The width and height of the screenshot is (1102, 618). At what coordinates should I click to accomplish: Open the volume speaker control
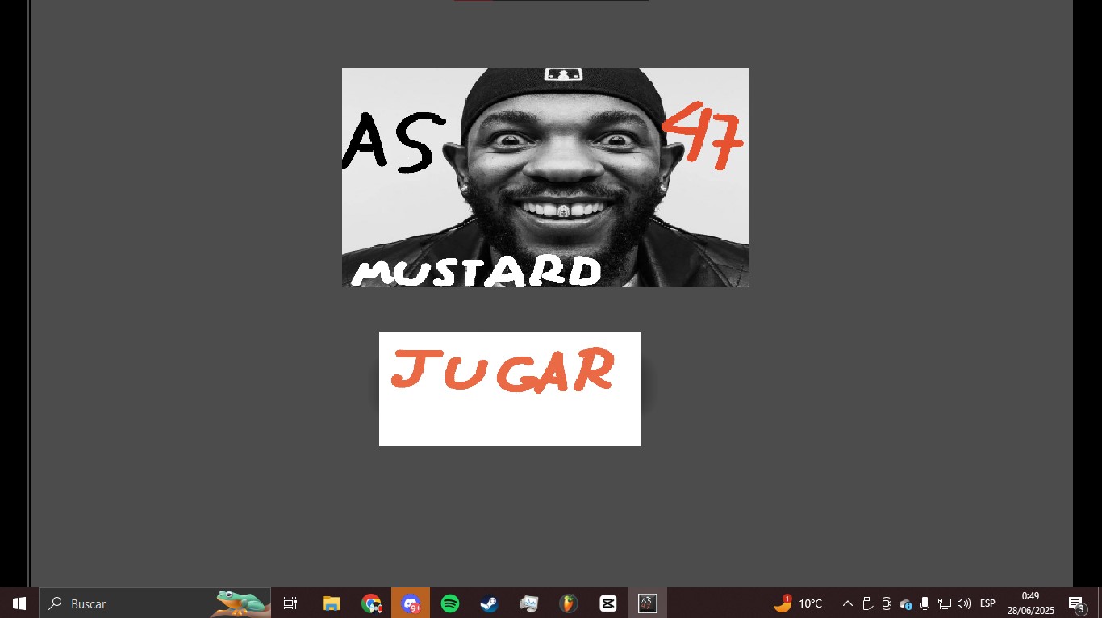coord(964,603)
